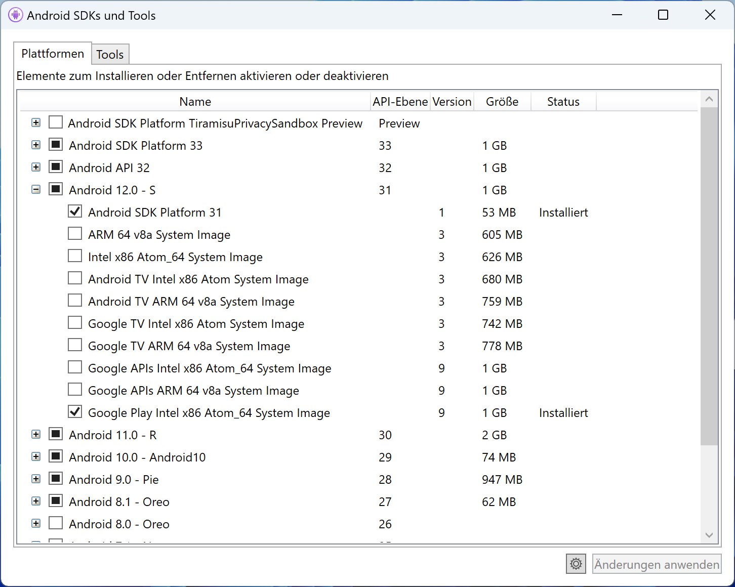Expand the Android 9.0 - Pie node
Screen dimensions: 735x587
coord(36,479)
